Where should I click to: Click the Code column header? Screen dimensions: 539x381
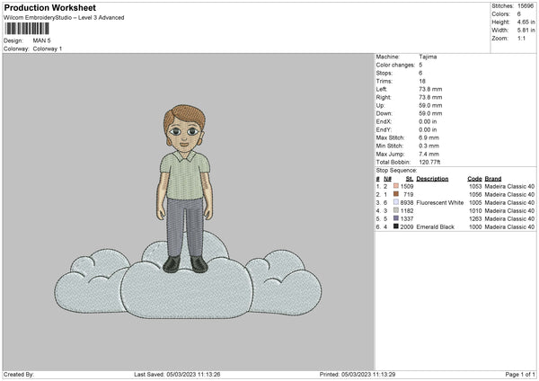474,178
